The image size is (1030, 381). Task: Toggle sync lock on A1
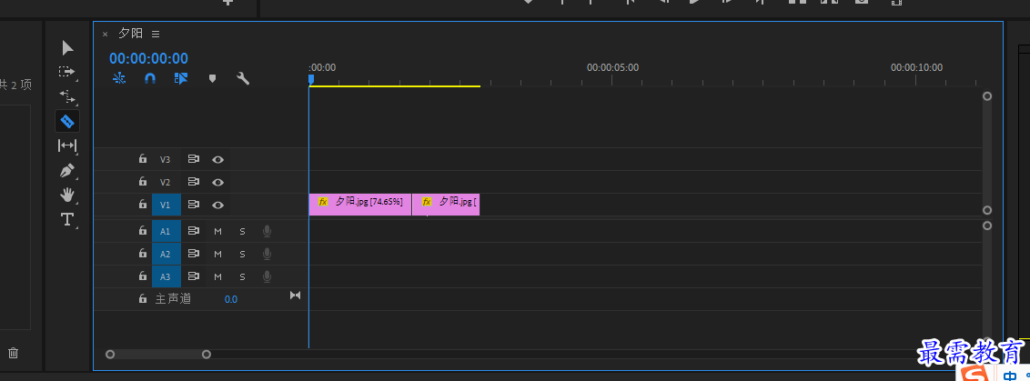[193, 231]
